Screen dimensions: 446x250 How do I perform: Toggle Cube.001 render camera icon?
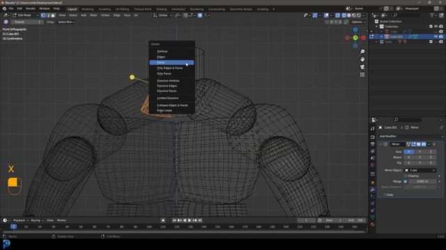click(x=441, y=37)
